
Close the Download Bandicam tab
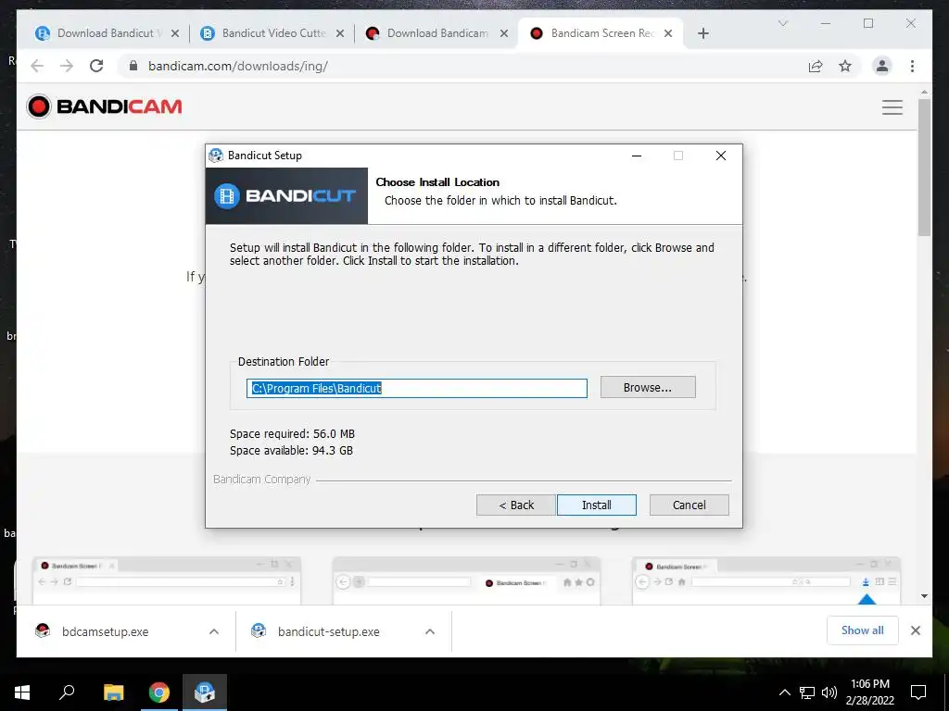click(x=504, y=33)
